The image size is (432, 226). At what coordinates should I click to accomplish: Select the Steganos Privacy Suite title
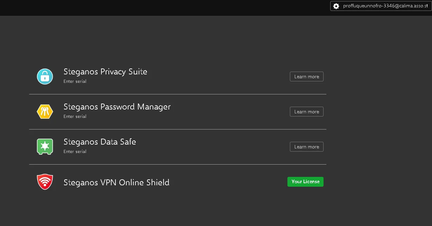[105, 72]
